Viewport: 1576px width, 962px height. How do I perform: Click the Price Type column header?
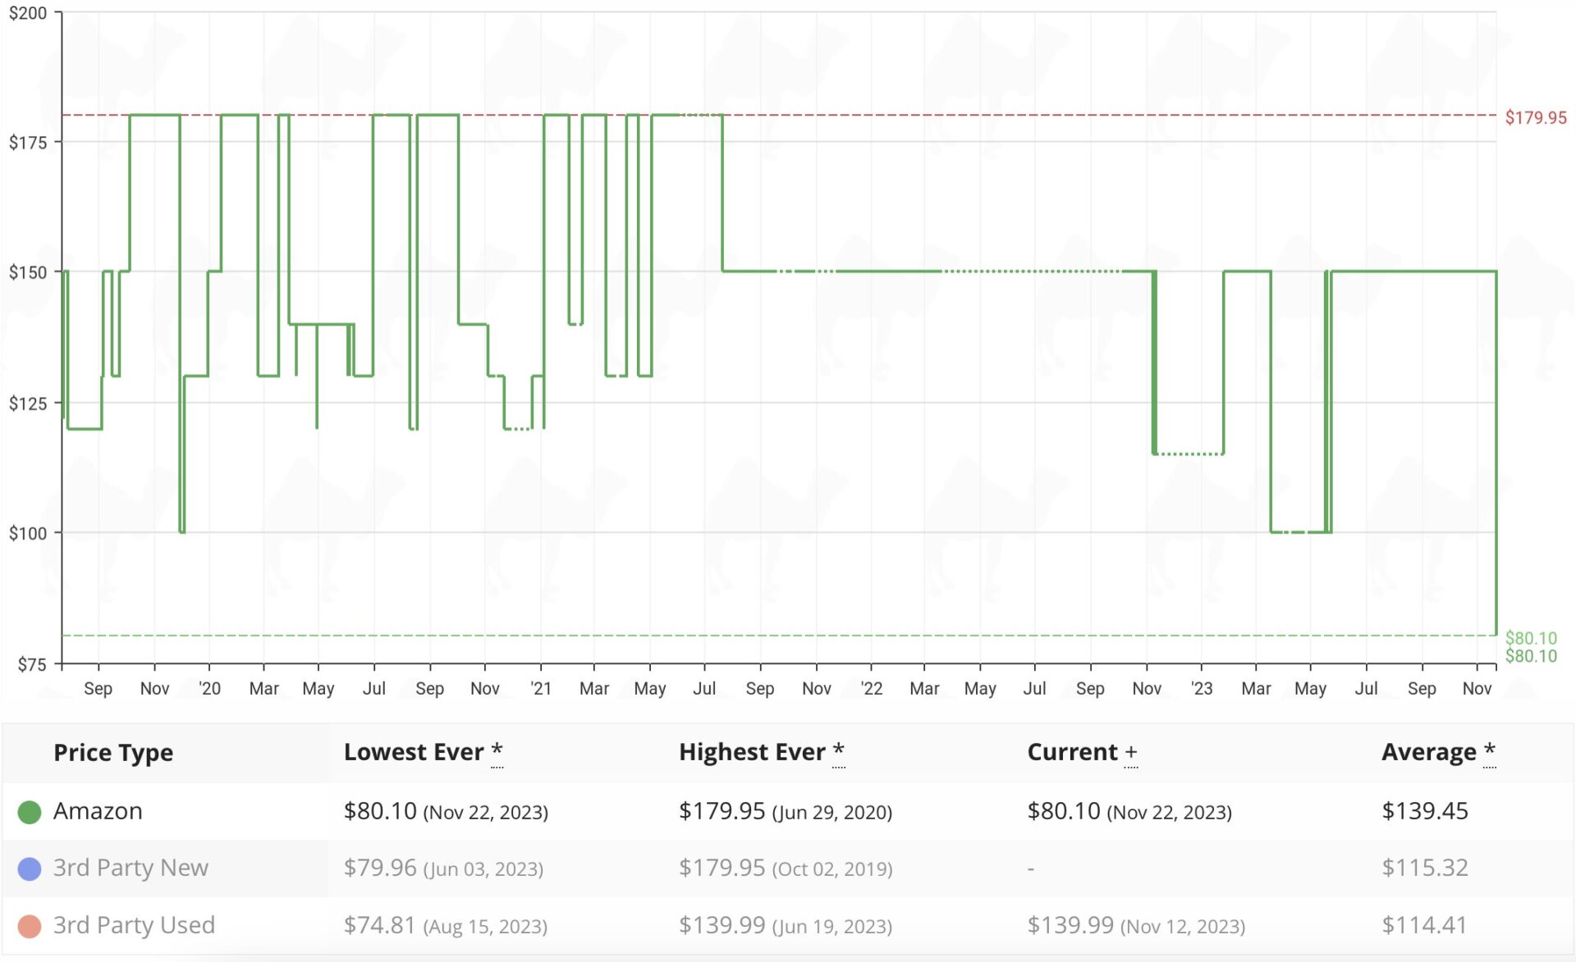coord(113,752)
